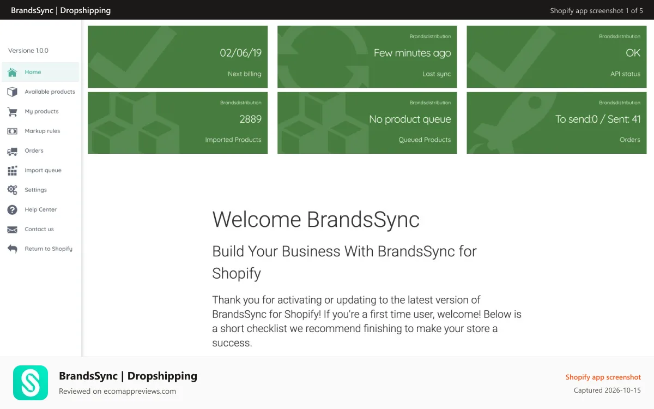Click the Return to Shopify arrow icon

pyautogui.click(x=13, y=249)
